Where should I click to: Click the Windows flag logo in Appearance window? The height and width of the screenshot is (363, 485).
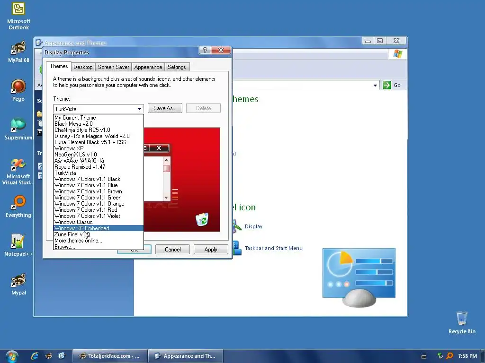point(398,54)
